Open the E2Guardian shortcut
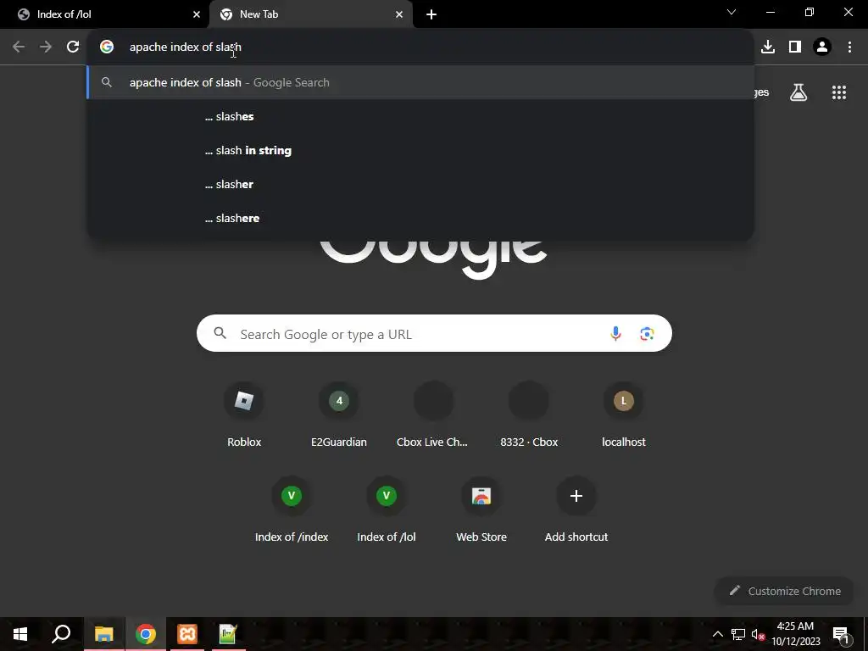The height and width of the screenshot is (651, 868). [339, 414]
